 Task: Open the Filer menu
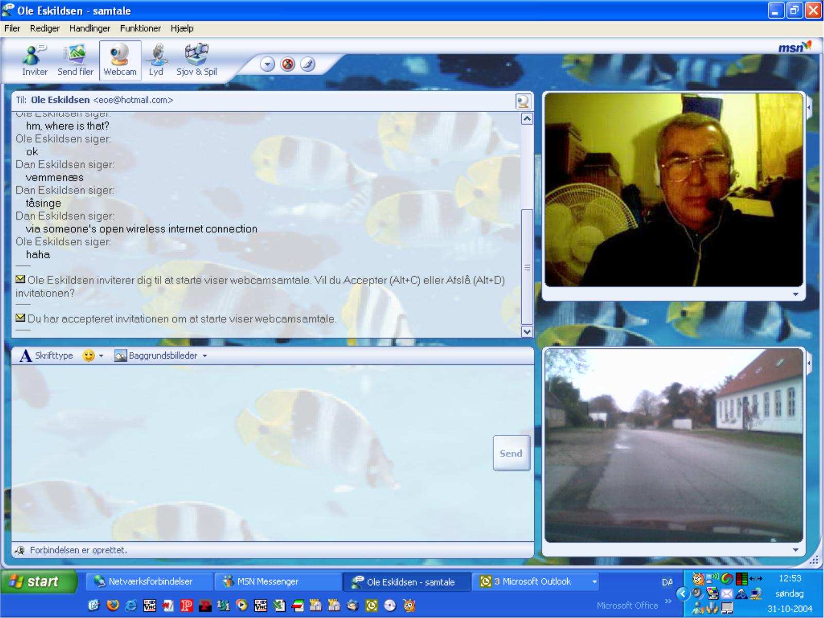(12, 28)
